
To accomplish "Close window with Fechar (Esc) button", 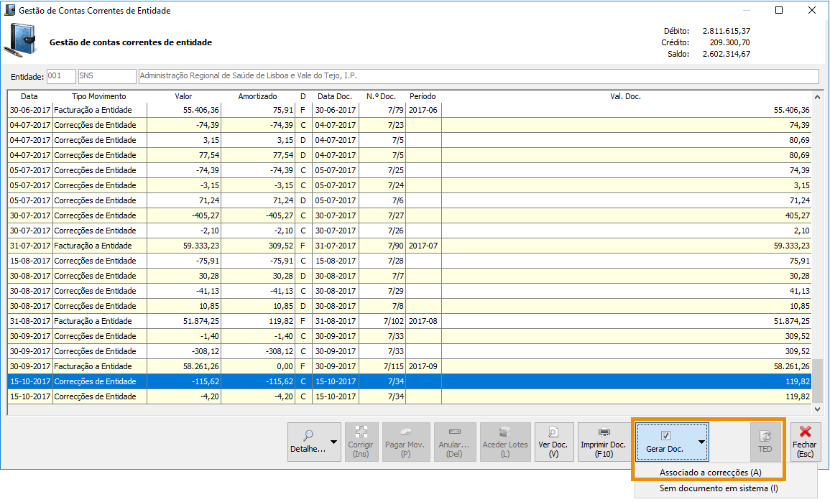I will pos(805,441).
